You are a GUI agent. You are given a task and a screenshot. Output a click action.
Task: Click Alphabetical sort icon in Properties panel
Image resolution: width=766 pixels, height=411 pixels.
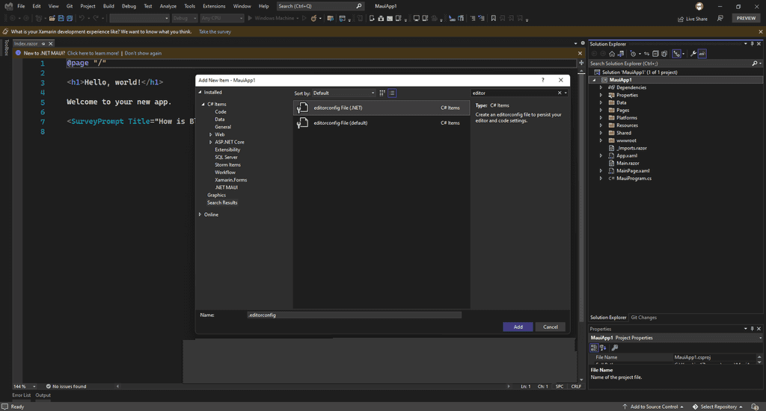tap(604, 347)
